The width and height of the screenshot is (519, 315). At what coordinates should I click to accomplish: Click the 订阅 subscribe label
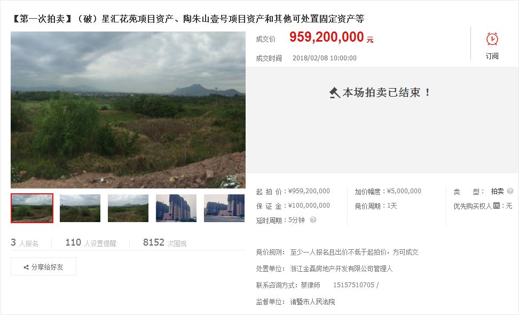pyautogui.click(x=492, y=56)
